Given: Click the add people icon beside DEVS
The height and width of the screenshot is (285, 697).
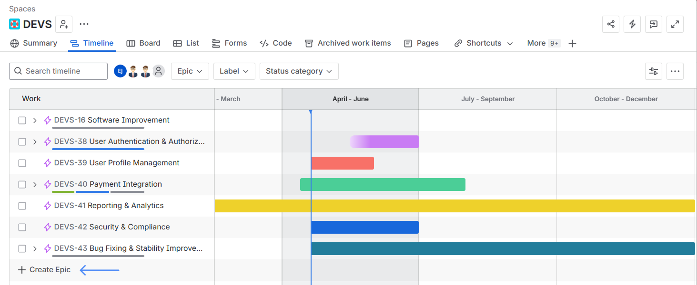Looking at the screenshot, I should (64, 24).
